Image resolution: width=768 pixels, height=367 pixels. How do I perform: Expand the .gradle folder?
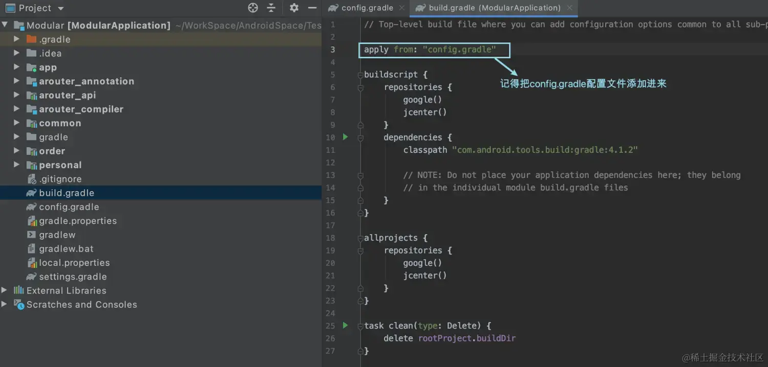point(17,39)
